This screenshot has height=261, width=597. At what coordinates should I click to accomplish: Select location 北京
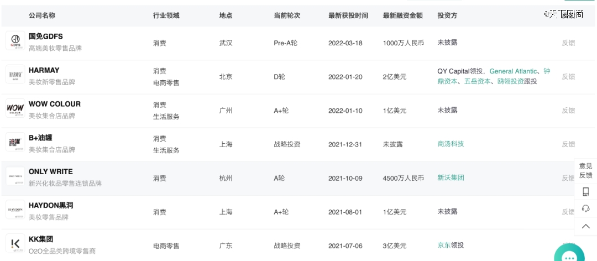click(x=226, y=77)
